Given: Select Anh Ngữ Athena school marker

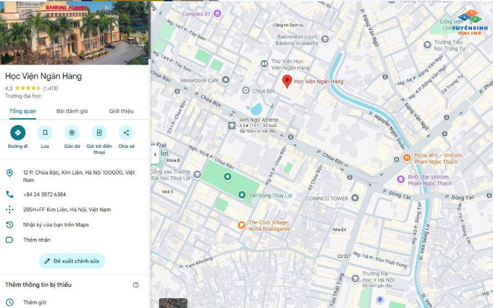Looking at the screenshot, I should 232,126.
